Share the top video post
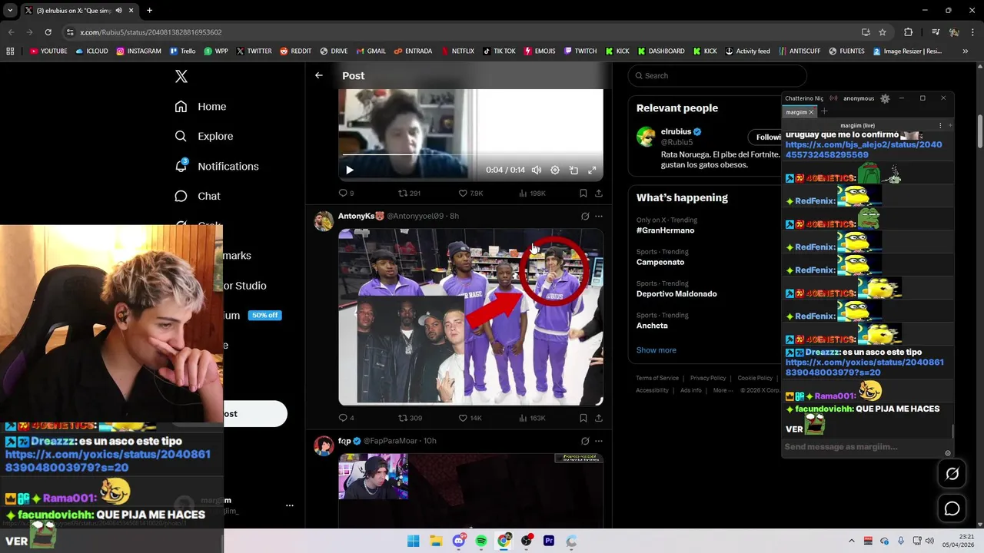The width and height of the screenshot is (984, 553). tap(599, 193)
